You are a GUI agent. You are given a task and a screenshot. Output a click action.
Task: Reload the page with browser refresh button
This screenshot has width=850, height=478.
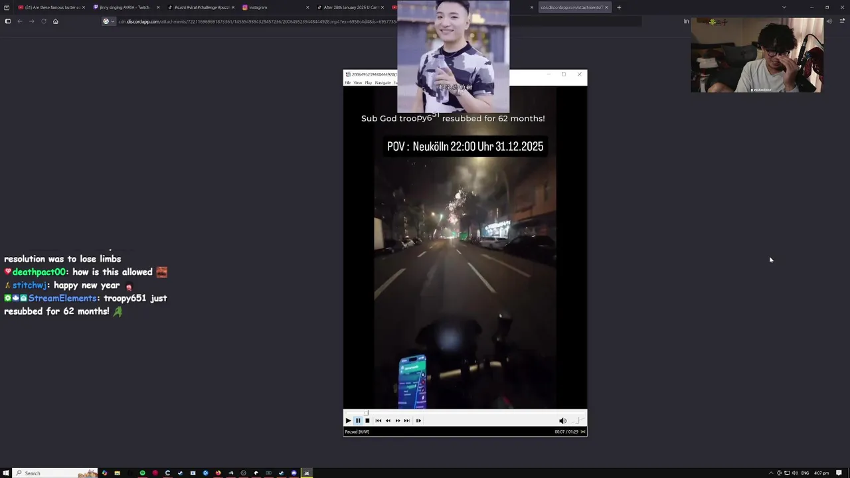(44, 21)
